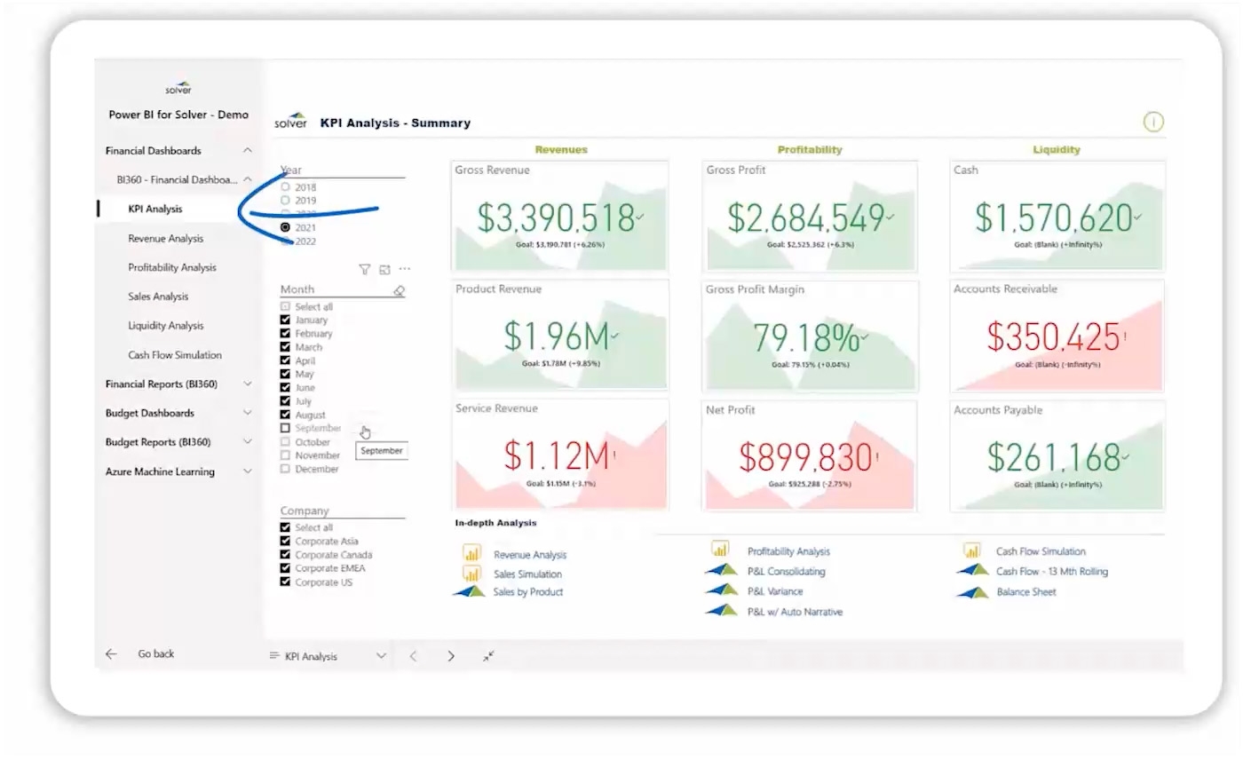This screenshot has width=1243, height=760.
Task: Select year 2019 radio button
Action: coord(285,201)
